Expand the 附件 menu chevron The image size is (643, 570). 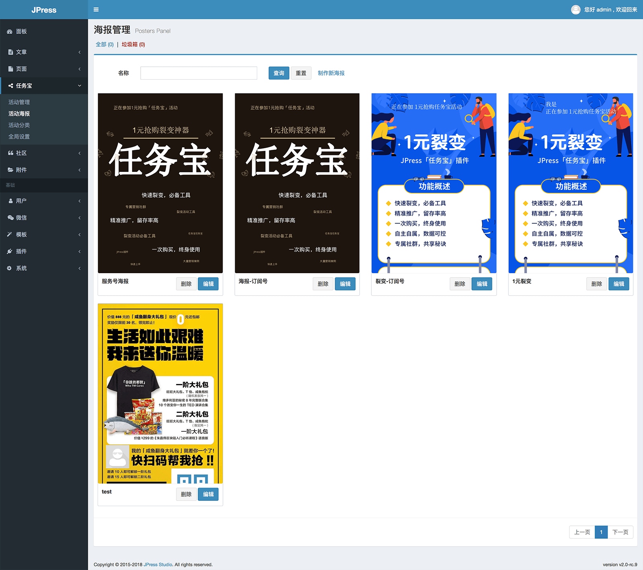coord(80,170)
